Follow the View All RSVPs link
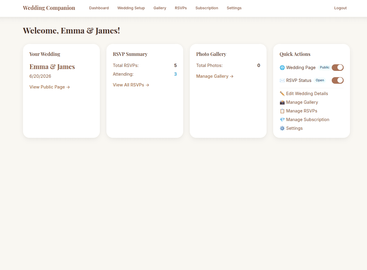This screenshot has height=270, width=367. coord(131,85)
